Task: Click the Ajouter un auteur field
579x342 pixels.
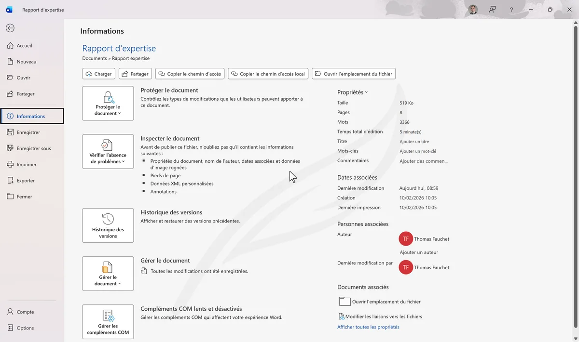Action: click(419, 252)
